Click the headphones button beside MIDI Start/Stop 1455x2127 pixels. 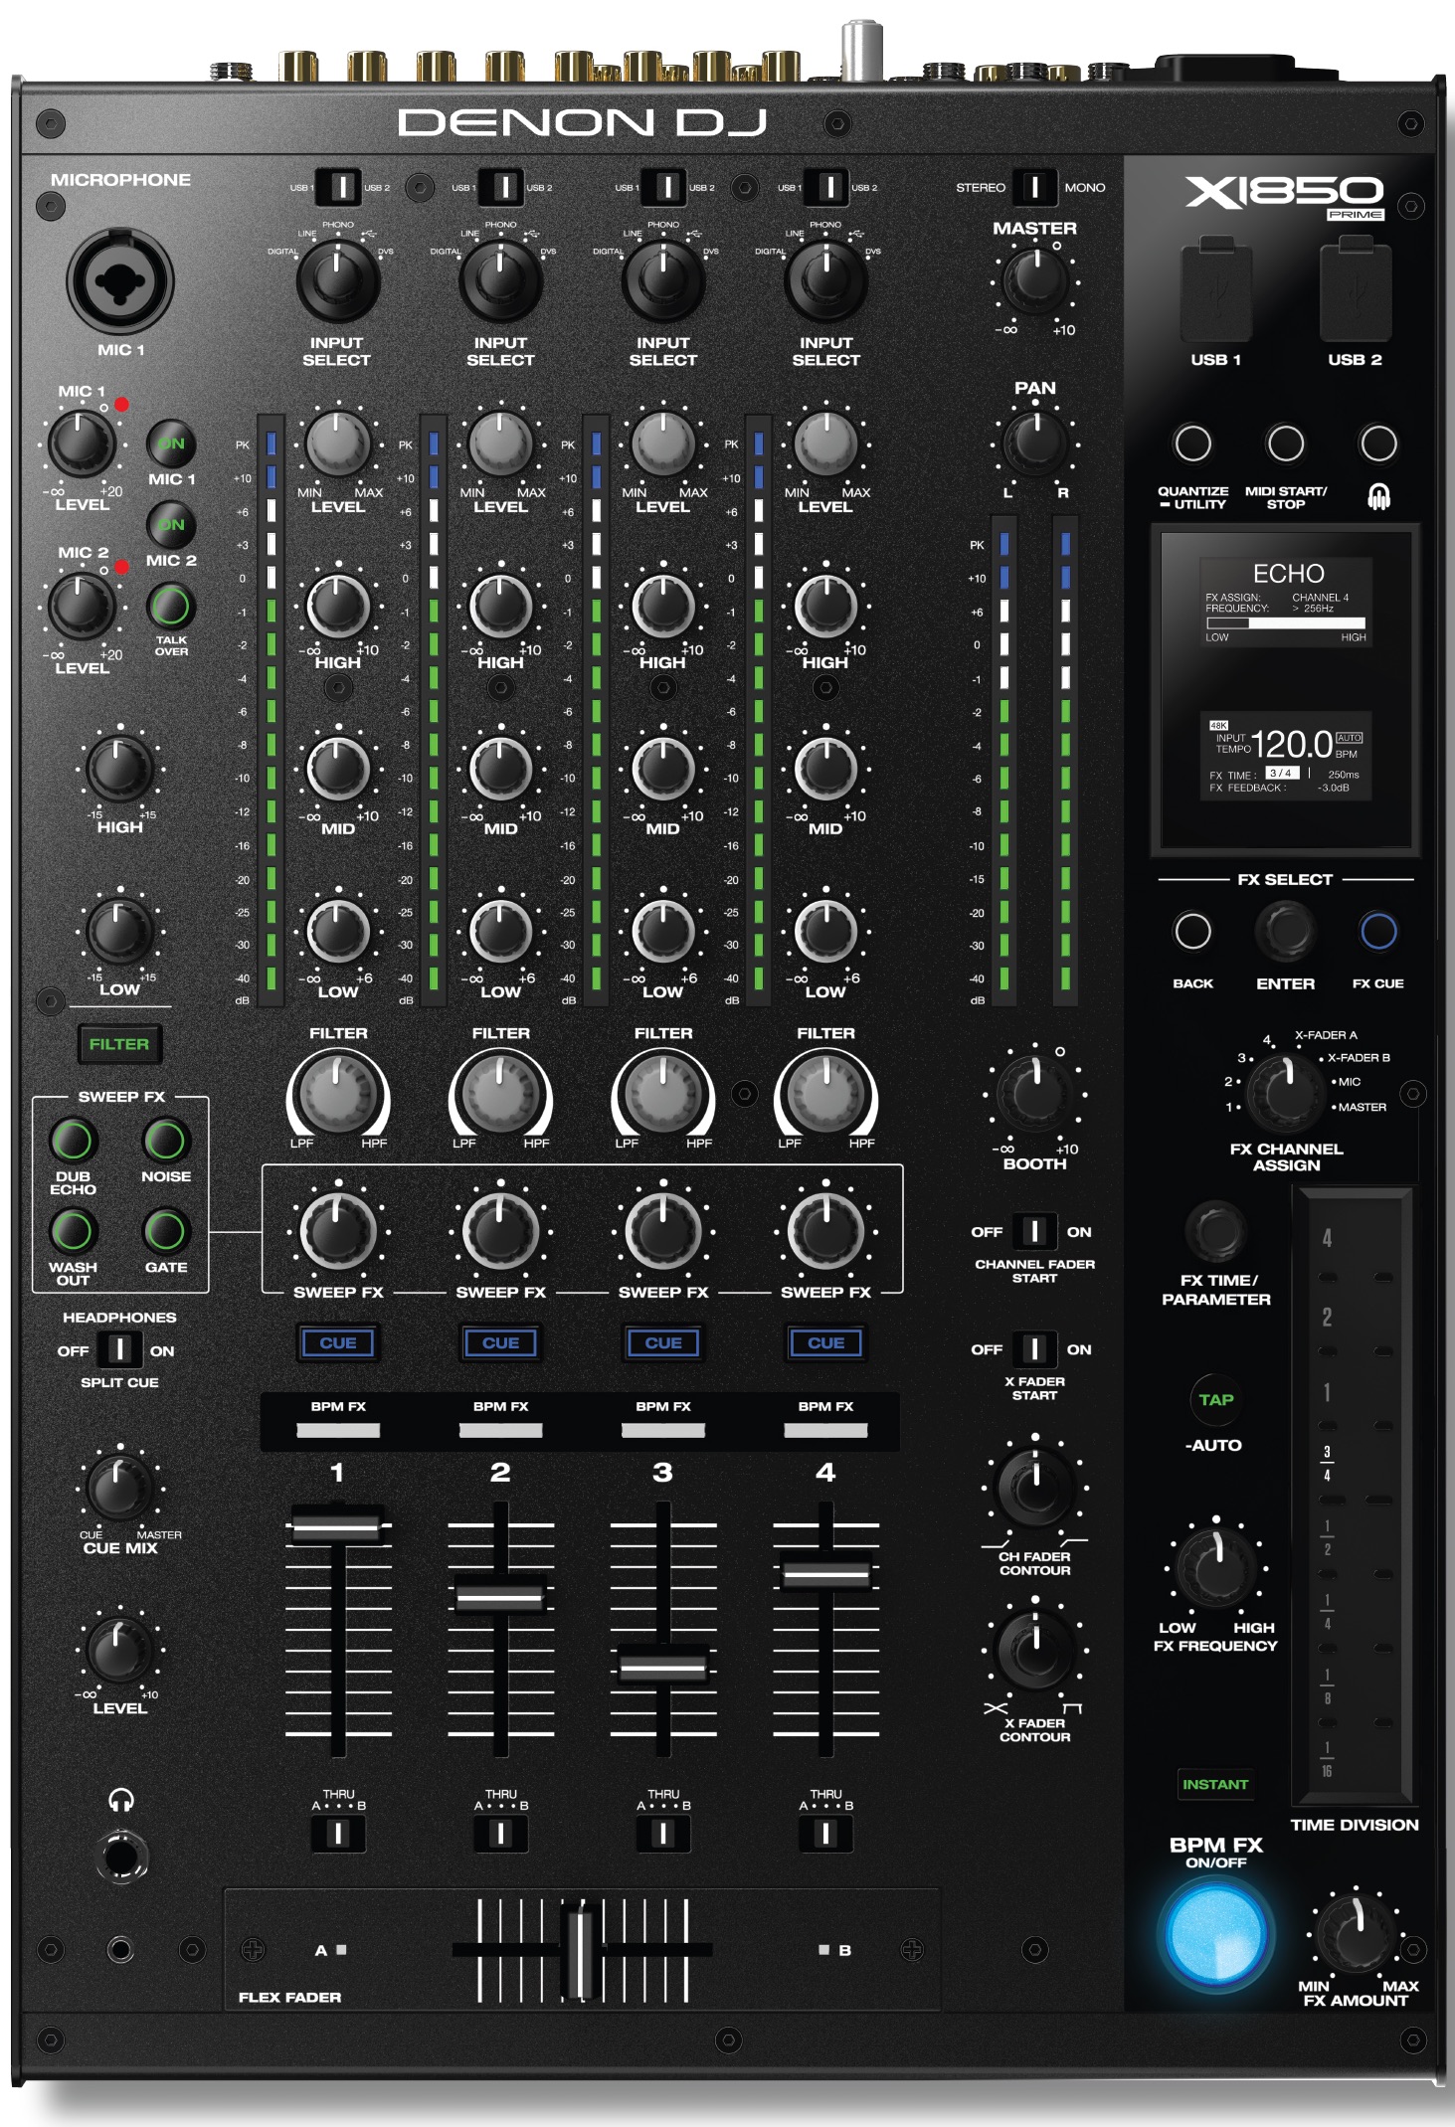pyautogui.click(x=1378, y=443)
